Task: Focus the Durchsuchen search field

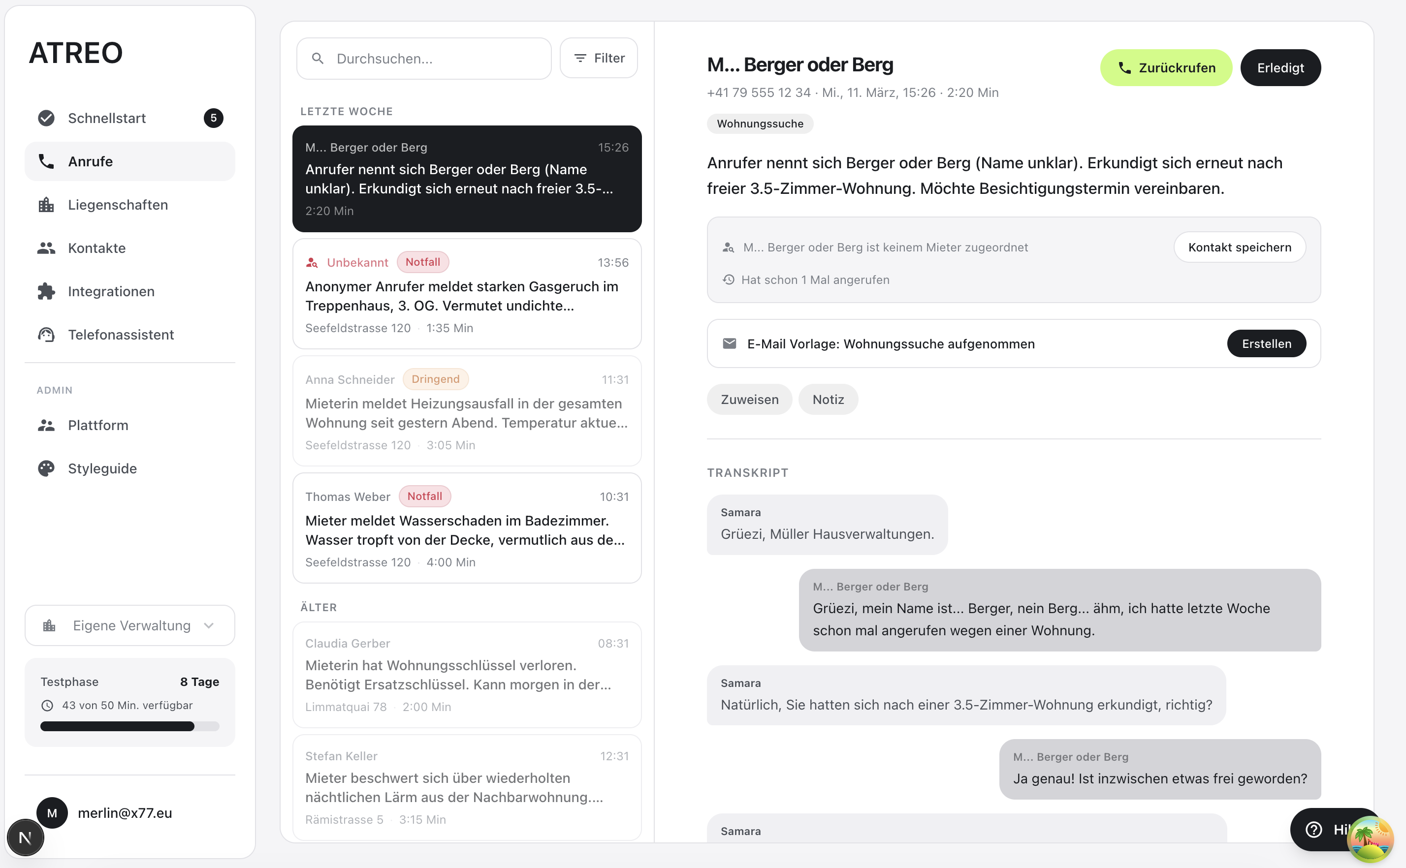Action: tap(437, 59)
